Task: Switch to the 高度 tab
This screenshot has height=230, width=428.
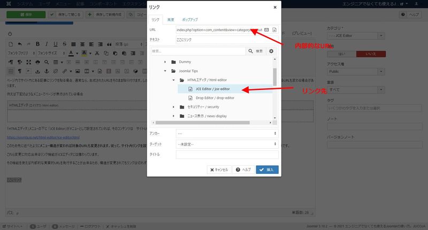Action: [171, 19]
